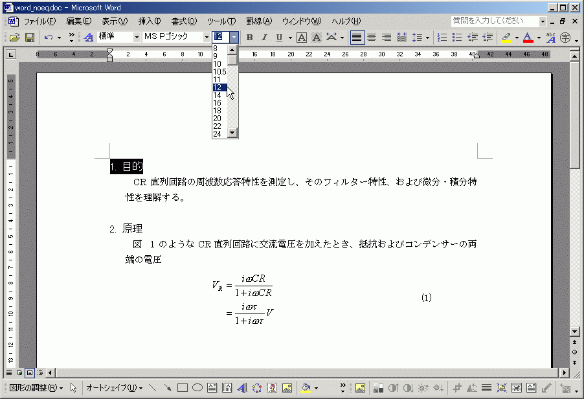Select the Oval drawing tool
The width and height of the screenshot is (584, 399).
click(197, 388)
